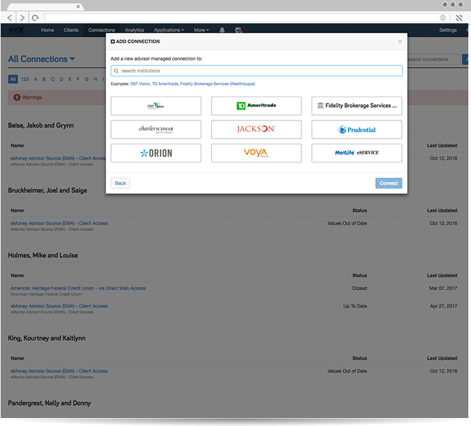The image size is (471, 426).
Task: Click the Holmes, Mike and Louise heading
Action: (x=43, y=255)
